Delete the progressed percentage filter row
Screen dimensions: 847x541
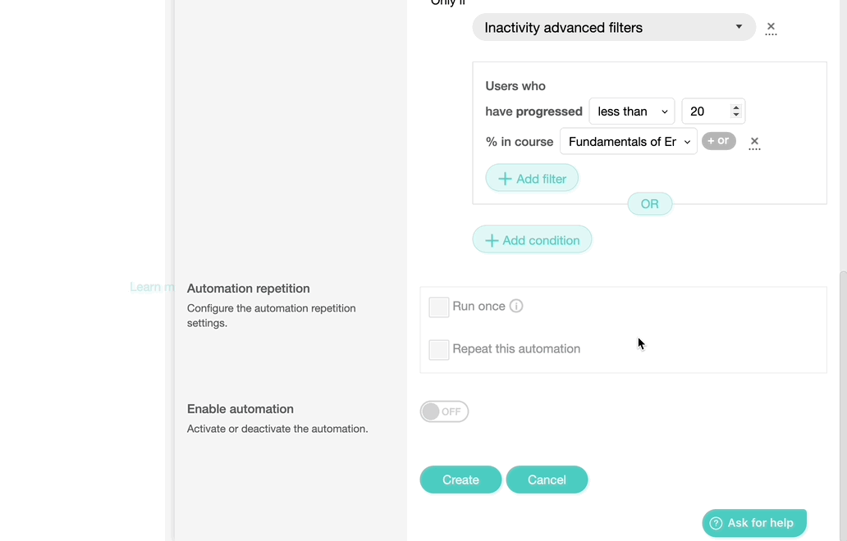(754, 141)
